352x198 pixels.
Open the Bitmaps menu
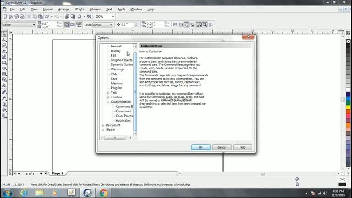(x=95, y=9)
